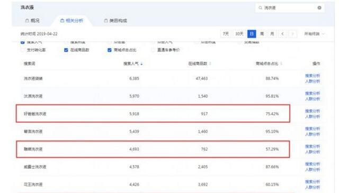Select the 30天 time range
Screen dimensions: 339x193
239,34
